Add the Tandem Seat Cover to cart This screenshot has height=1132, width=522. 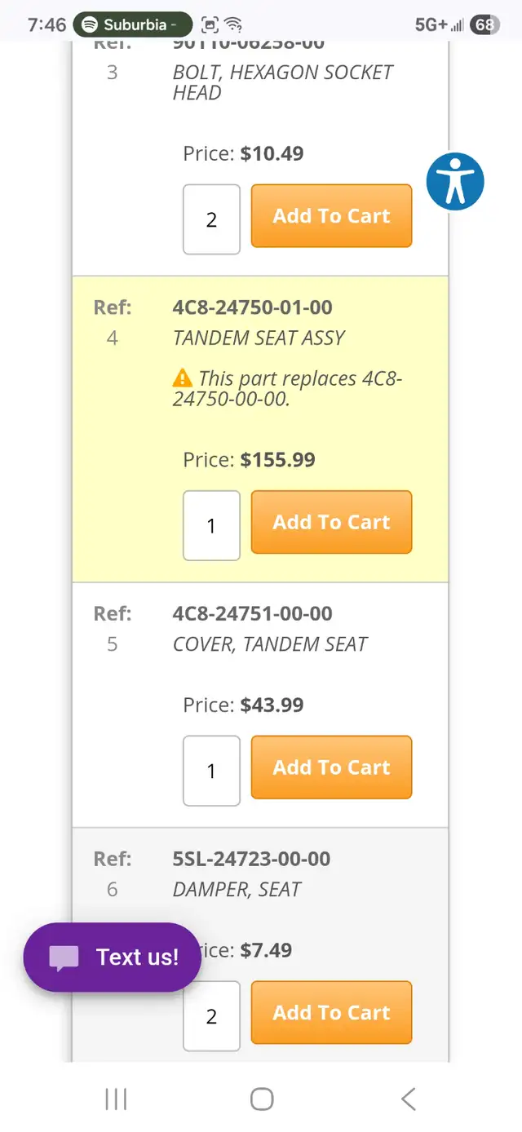pyautogui.click(x=331, y=767)
